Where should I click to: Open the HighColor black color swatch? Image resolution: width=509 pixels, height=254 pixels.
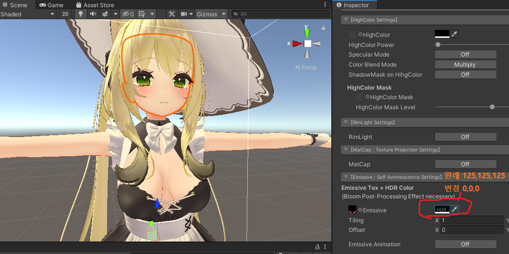[442, 34]
